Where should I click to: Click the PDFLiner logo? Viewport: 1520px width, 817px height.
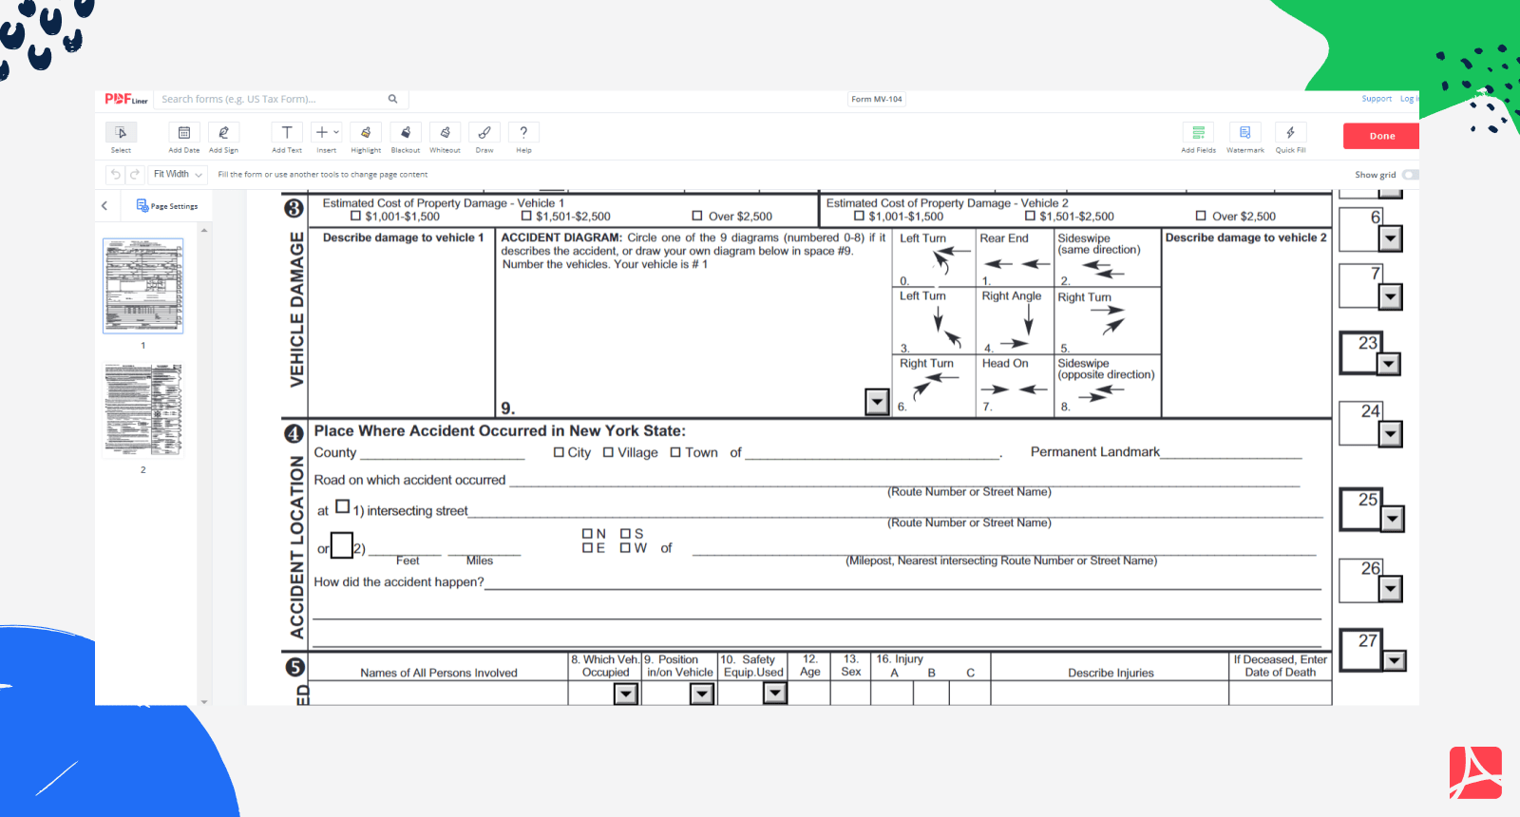pos(126,99)
